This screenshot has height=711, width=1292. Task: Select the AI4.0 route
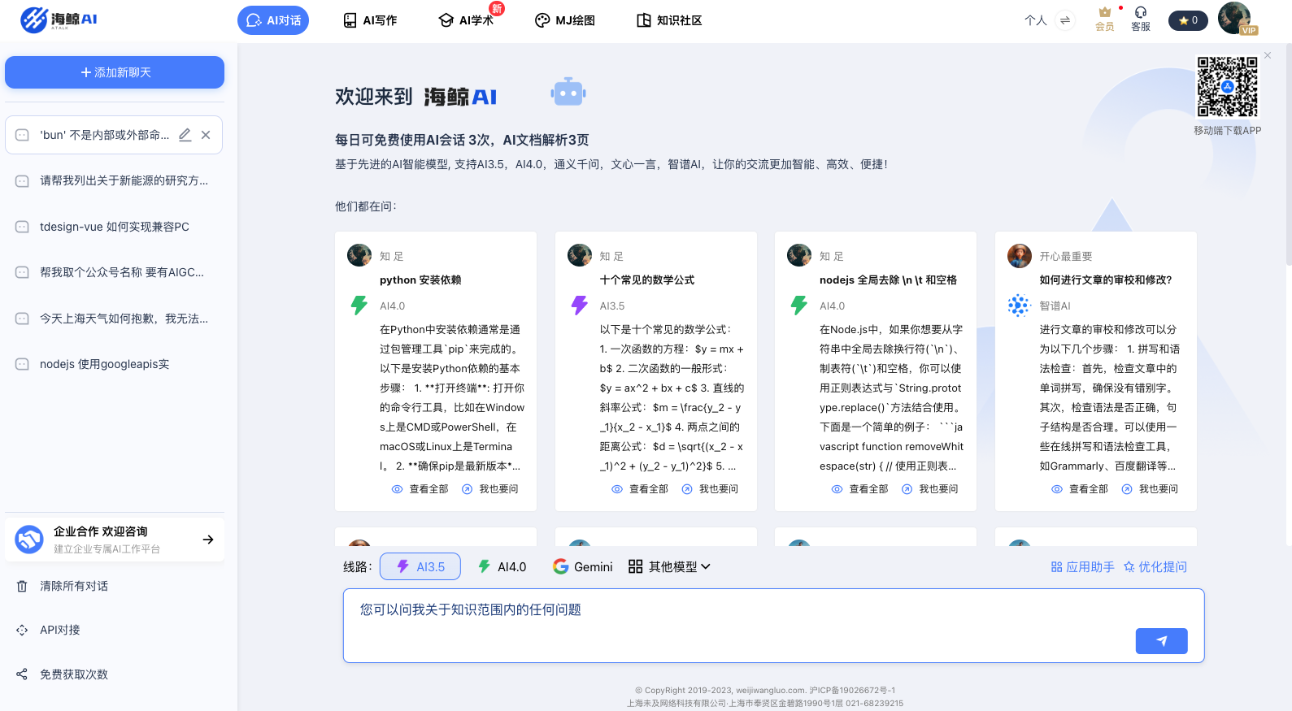pyautogui.click(x=502, y=566)
